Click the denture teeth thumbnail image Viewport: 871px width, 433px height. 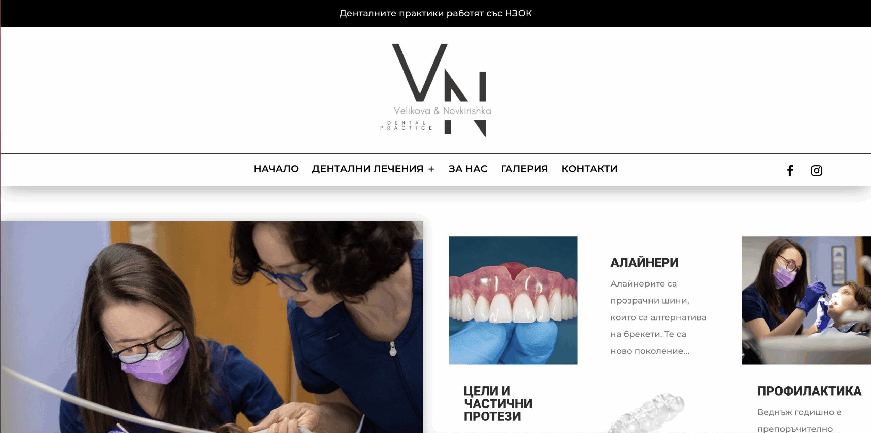(x=513, y=300)
